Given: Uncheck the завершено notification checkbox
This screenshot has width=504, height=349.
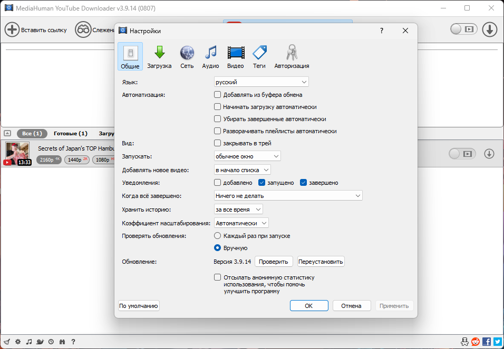Looking at the screenshot, I should 304,182.
